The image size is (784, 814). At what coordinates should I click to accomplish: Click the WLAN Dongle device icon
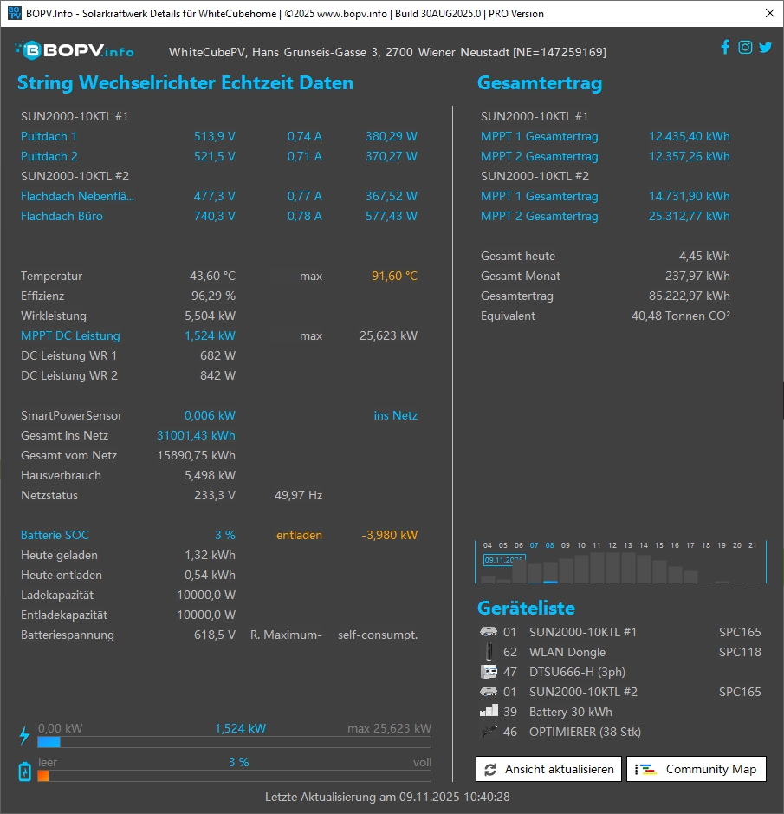[489, 652]
